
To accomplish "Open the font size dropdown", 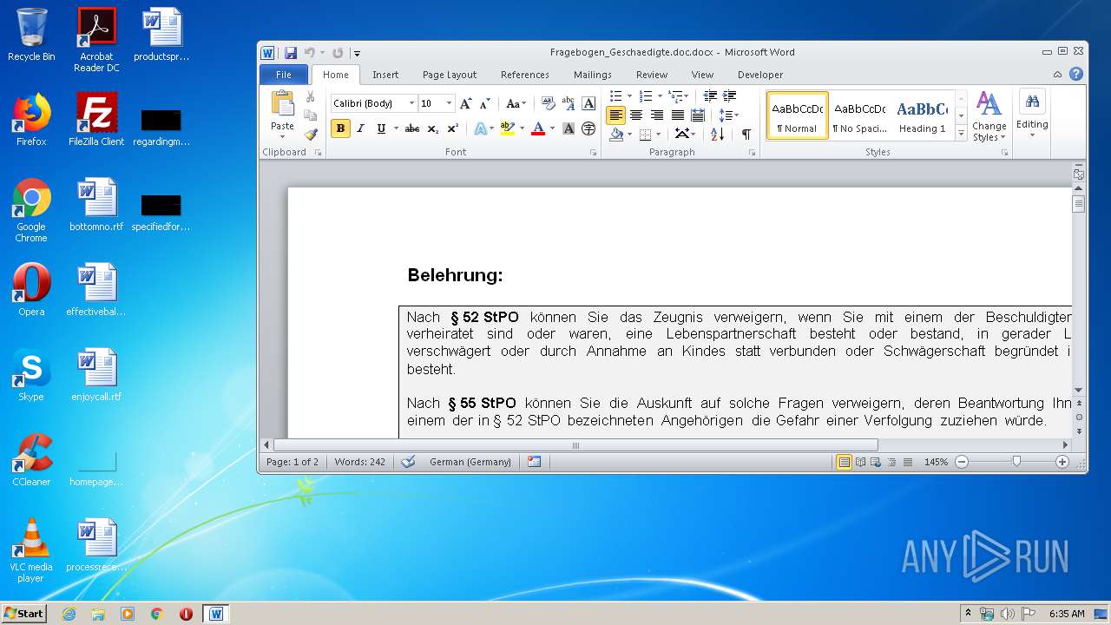I will point(449,103).
